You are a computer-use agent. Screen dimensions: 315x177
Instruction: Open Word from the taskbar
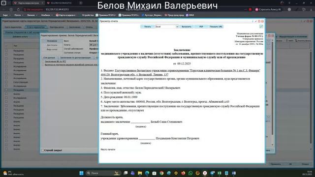click(234, 173)
